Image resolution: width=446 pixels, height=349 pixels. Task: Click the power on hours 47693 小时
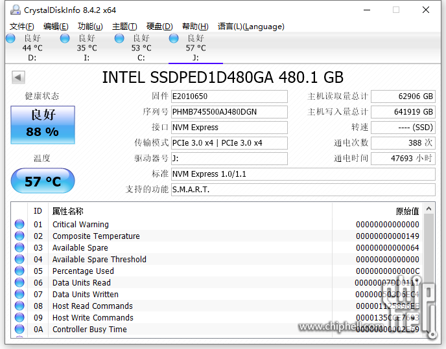(403, 158)
